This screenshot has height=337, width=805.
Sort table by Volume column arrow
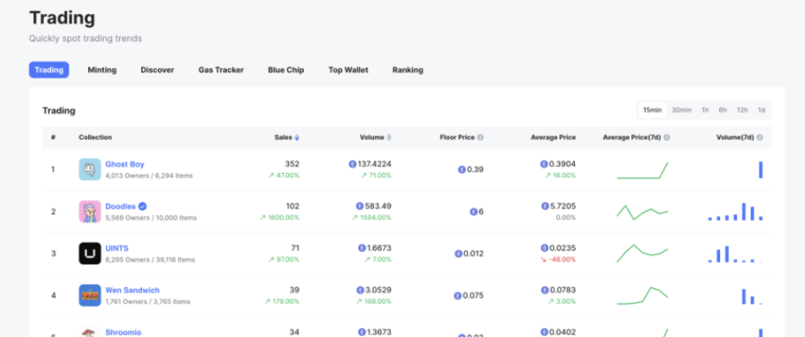point(389,137)
